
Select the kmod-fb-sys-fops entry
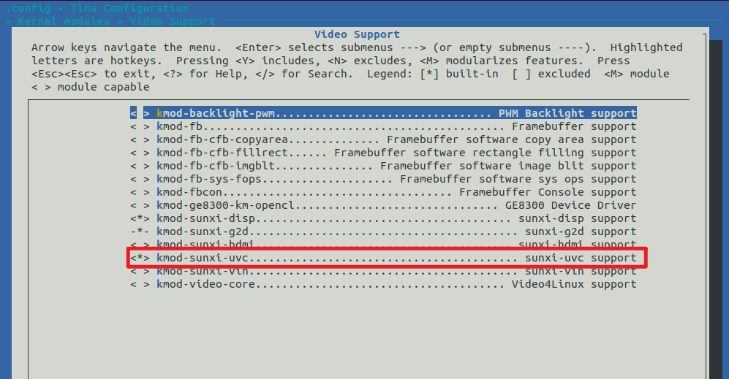point(396,179)
